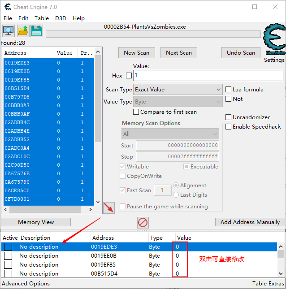Click the Value column header in found list
286x289 pixels.
(x=66, y=53)
